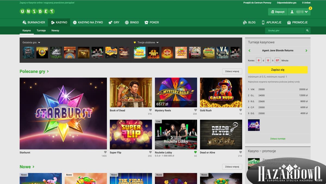Click Zobacz więcej for Polecane gry
Image resolution: width=326 pixels, height=184 pixels.
(x=232, y=72)
